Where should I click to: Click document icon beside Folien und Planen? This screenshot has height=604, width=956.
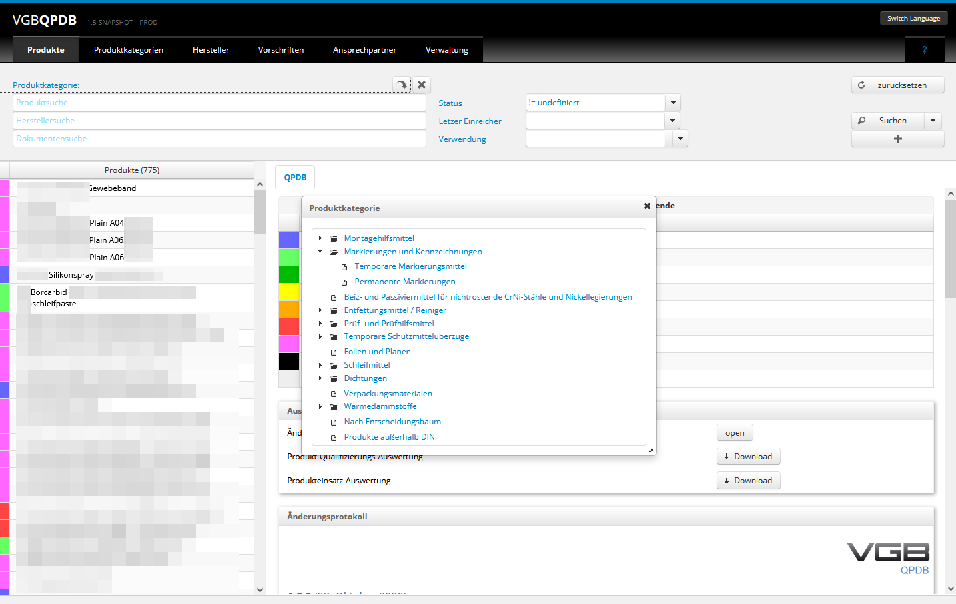(x=334, y=352)
